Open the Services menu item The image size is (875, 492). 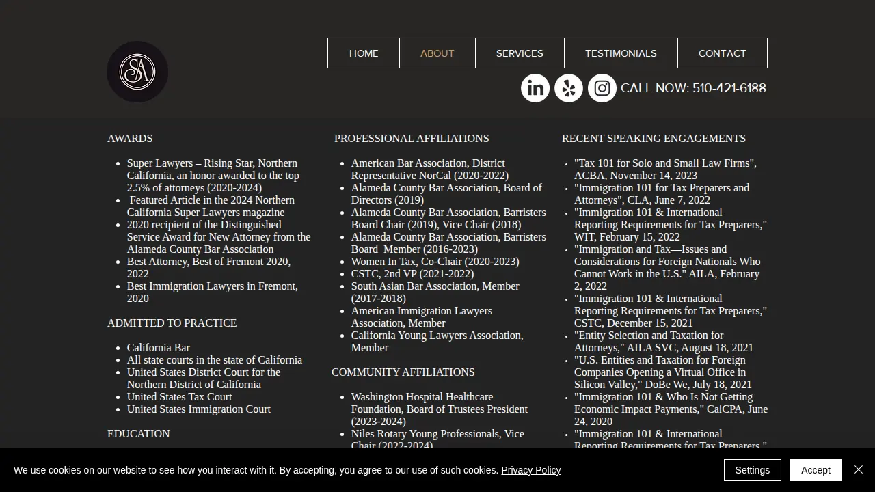pyautogui.click(x=520, y=53)
